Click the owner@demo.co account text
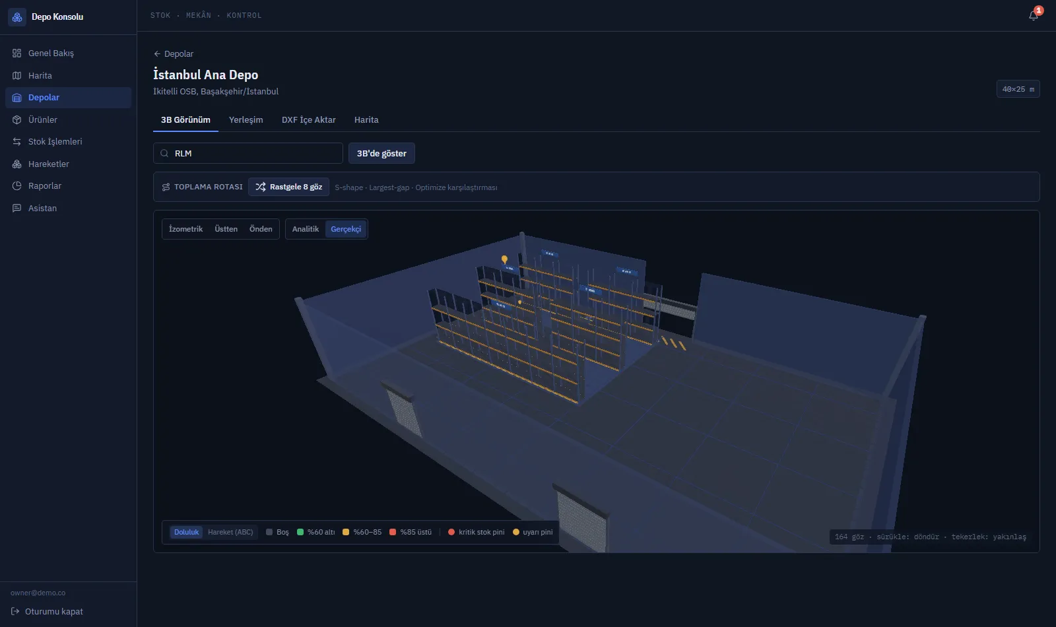This screenshot has height=627, width=1056. [38, 593]
